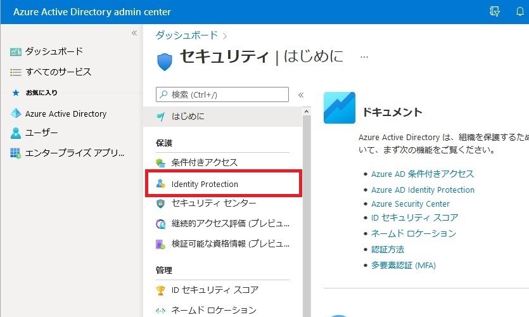
Task: Click ダッシュボード breadcrumb link
Action: pyautogui.click(x=186, y=35)
